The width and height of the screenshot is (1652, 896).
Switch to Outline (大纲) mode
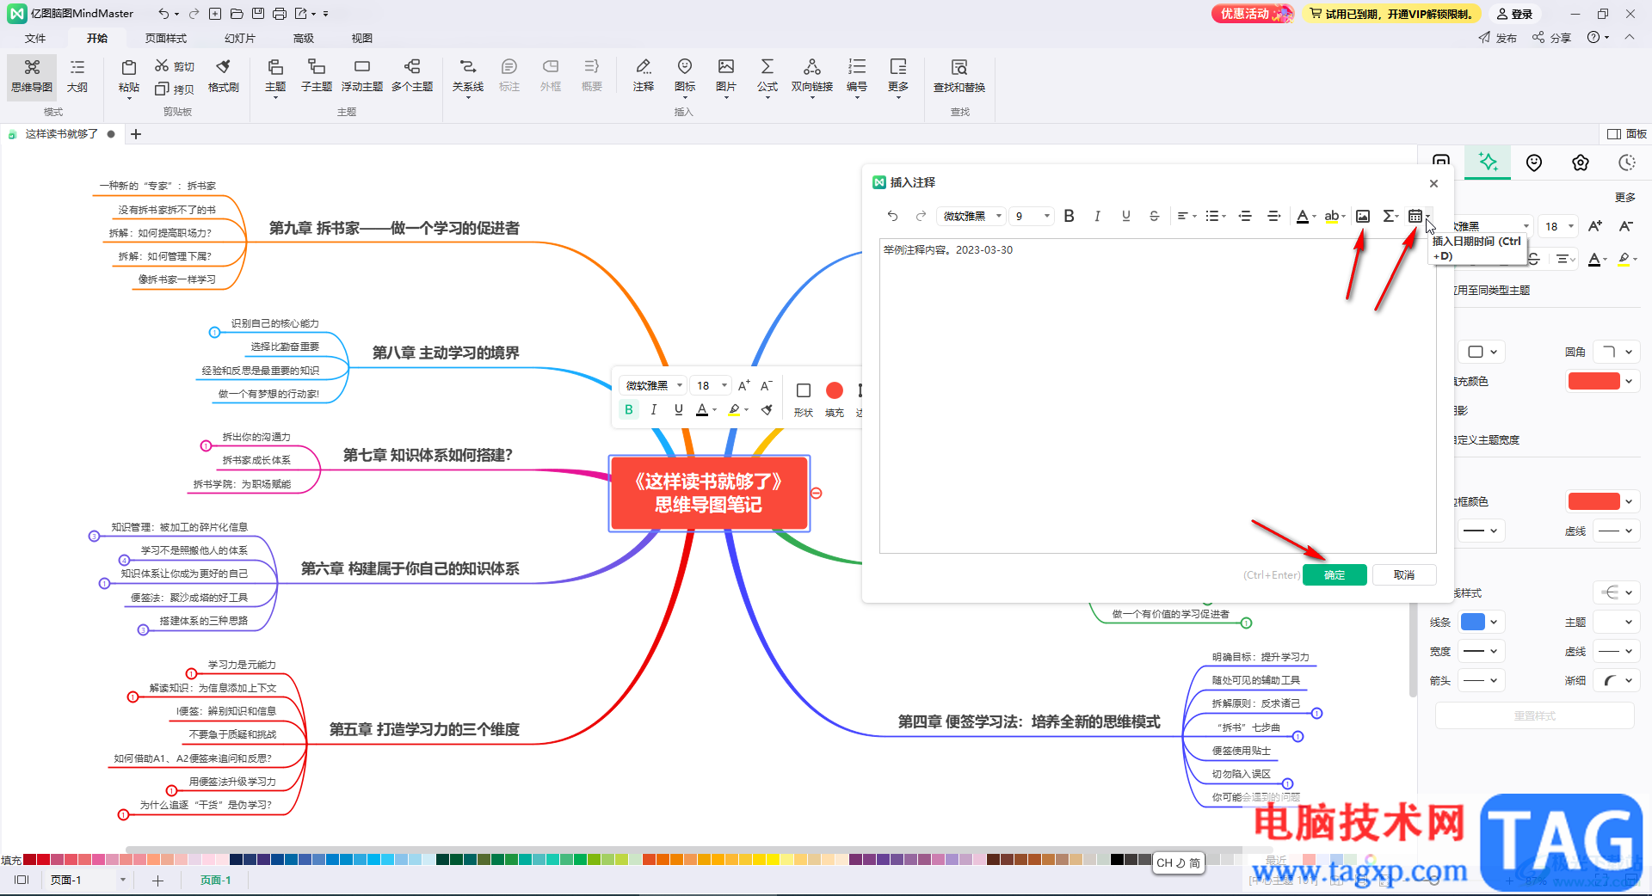pos(77,76)
